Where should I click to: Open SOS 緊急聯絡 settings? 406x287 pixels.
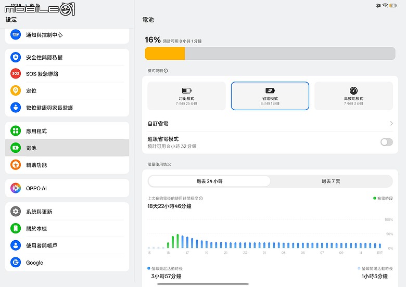pos(67,74)
